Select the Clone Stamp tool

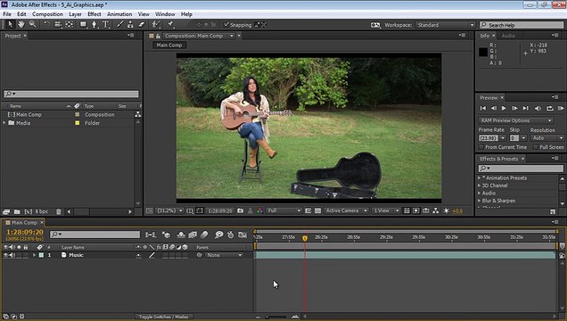[130, 24]
